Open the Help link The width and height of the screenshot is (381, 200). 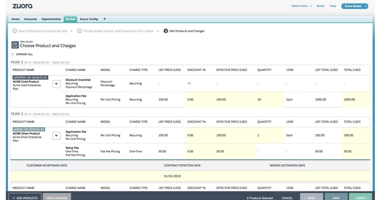tap(333, 6)
